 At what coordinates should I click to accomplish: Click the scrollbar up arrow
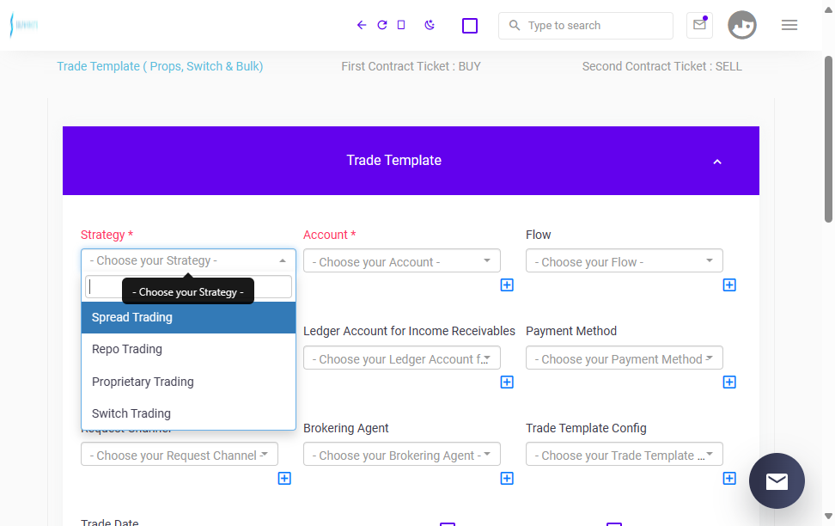[x=828, y=9]
